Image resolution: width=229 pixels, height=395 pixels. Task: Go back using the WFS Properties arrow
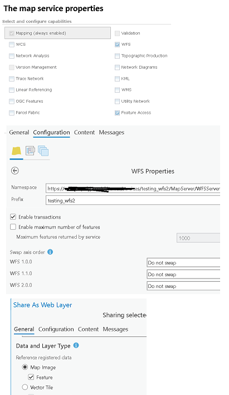coord(15,171)
